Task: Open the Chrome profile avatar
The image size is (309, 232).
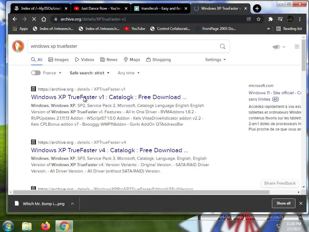Action: point(290,19)
